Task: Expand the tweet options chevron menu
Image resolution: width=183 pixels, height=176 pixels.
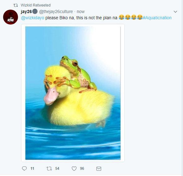Action: 176,12
